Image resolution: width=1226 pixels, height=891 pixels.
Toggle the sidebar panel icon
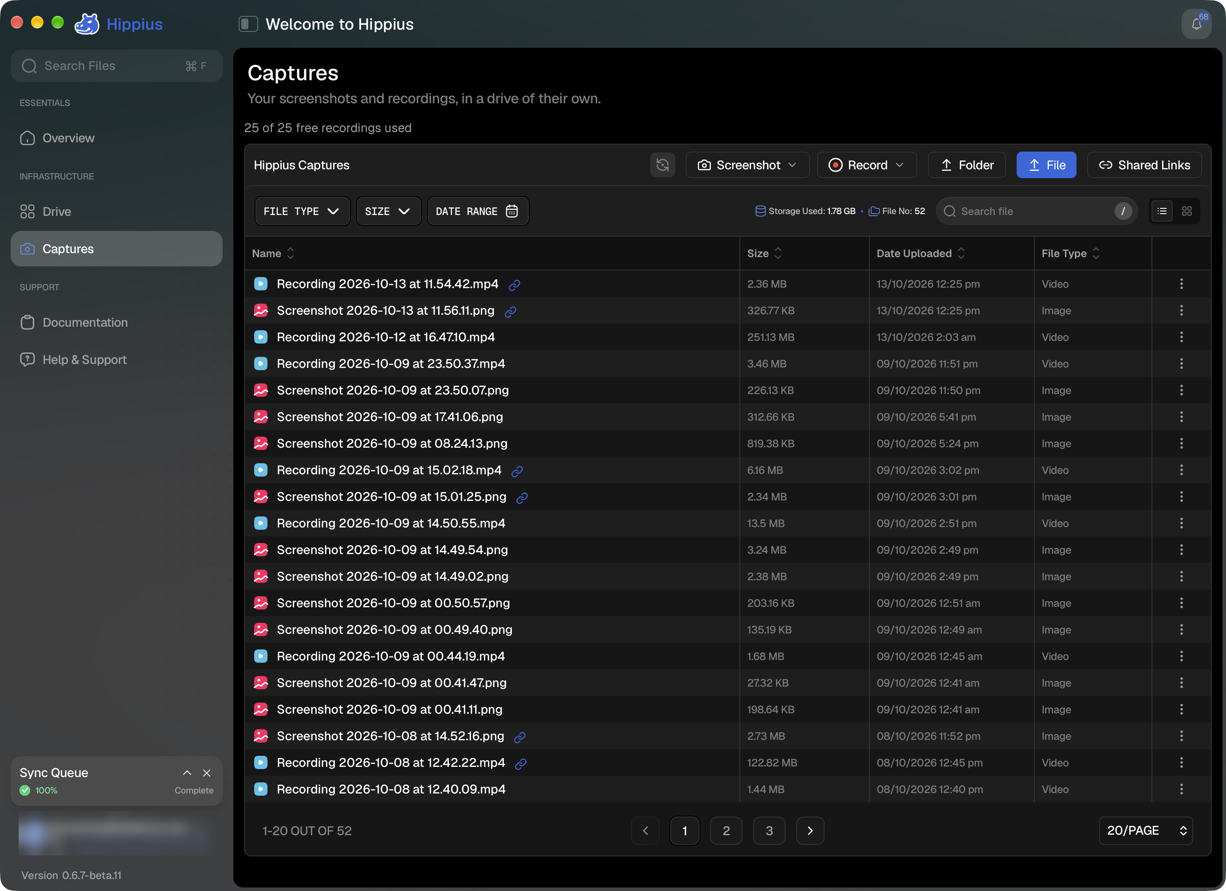click(248, 24)
